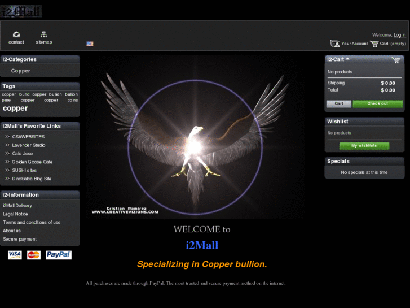The image size is (410, 308).
Task: Open the sitemap icon
Action: click(43, 34)
